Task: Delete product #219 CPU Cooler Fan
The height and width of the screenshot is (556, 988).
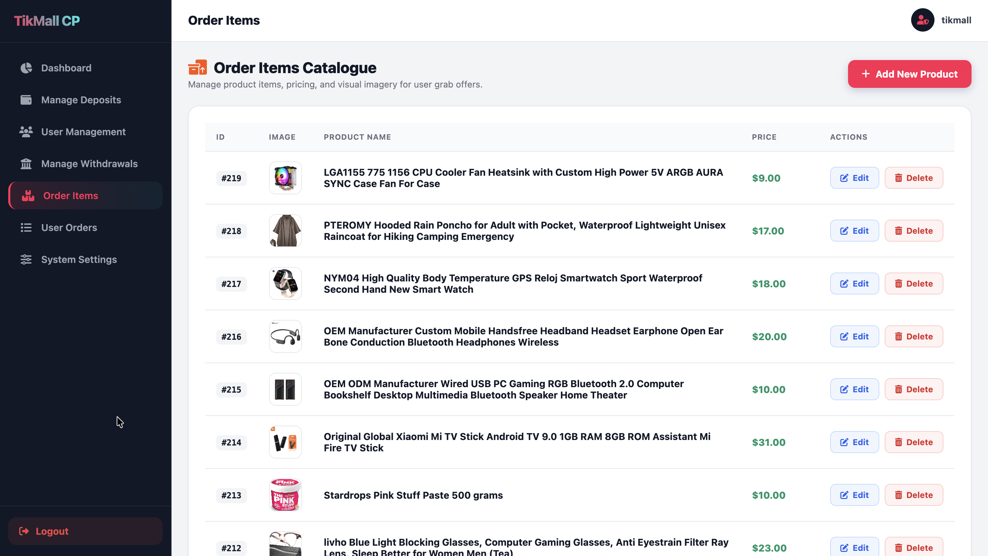Action: click(914, 178)
